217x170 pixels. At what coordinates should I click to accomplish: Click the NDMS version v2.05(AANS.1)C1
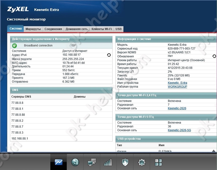pyautogui.click(x=179, y=52)
